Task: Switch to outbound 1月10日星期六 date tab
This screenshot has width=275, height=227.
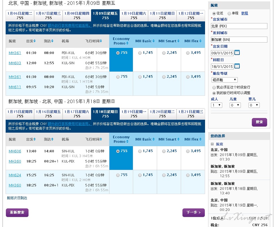Action: click(x=134, y=15)
